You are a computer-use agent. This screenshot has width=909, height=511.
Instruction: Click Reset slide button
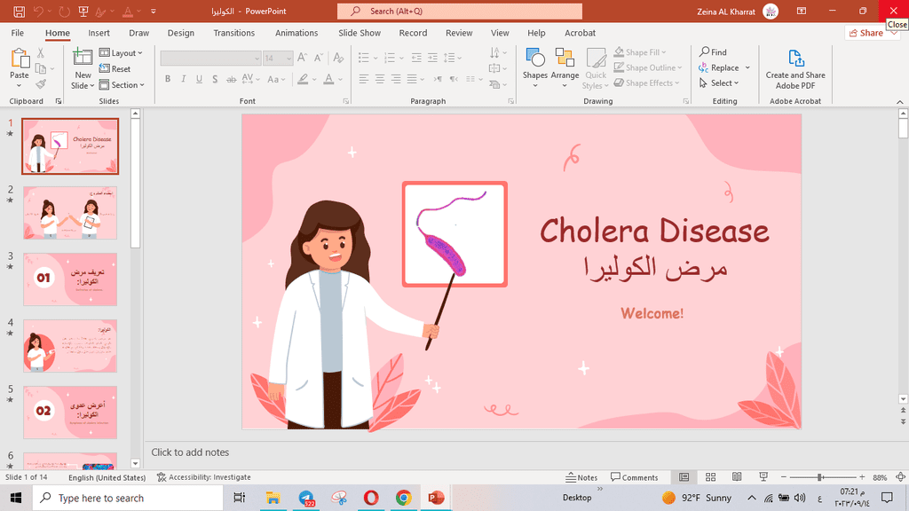click(x=115, y=69)
